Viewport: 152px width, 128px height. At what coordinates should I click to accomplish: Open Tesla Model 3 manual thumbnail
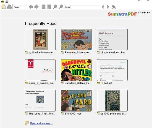pos(40,70)
